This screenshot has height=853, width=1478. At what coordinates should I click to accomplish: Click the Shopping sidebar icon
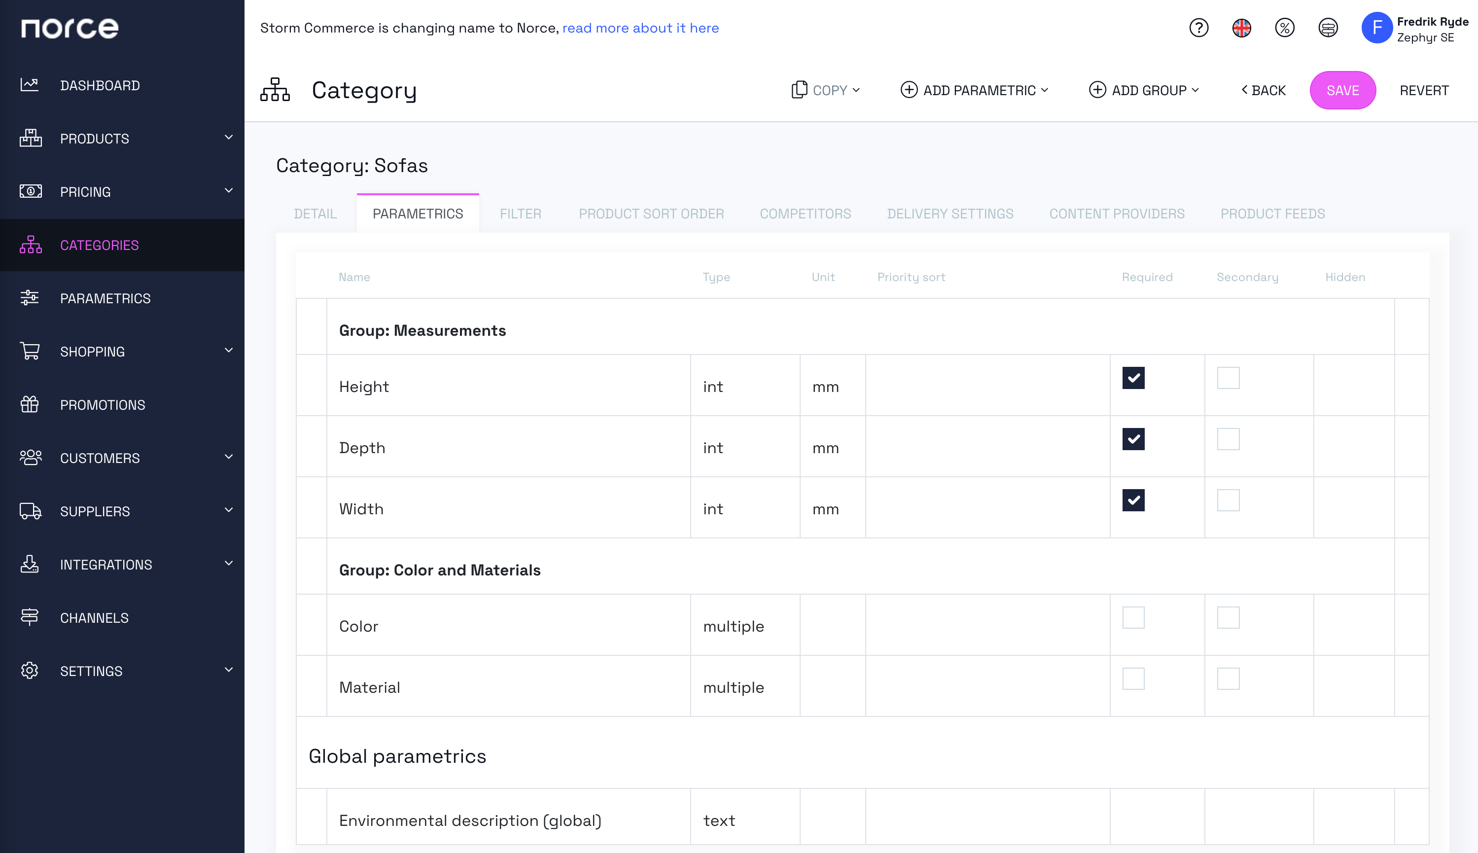point(30,352)
